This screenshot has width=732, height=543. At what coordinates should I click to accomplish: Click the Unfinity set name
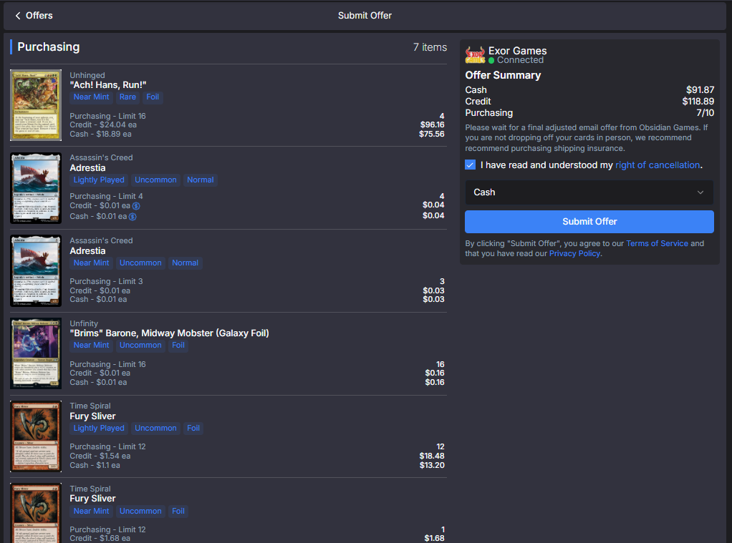tap(84, 323)
